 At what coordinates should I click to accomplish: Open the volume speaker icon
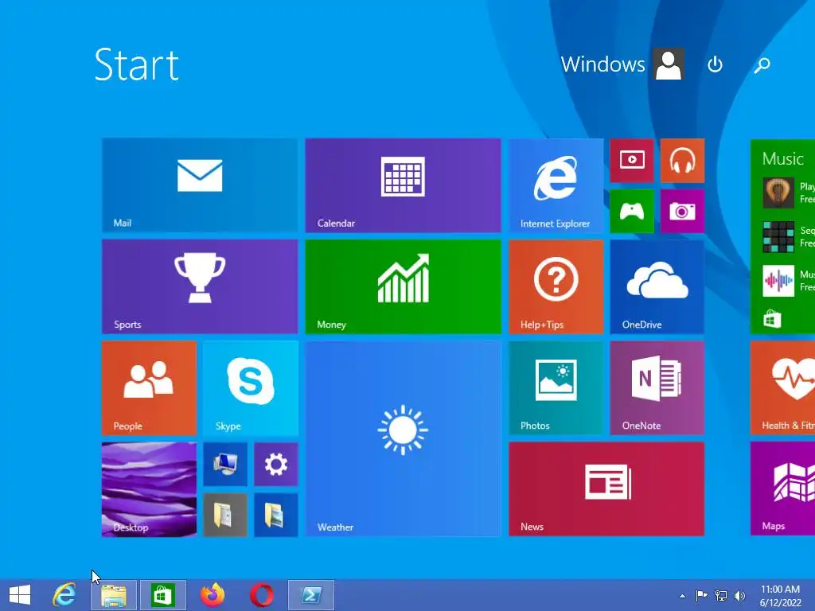pyautogui.click(x=739, y=595)
